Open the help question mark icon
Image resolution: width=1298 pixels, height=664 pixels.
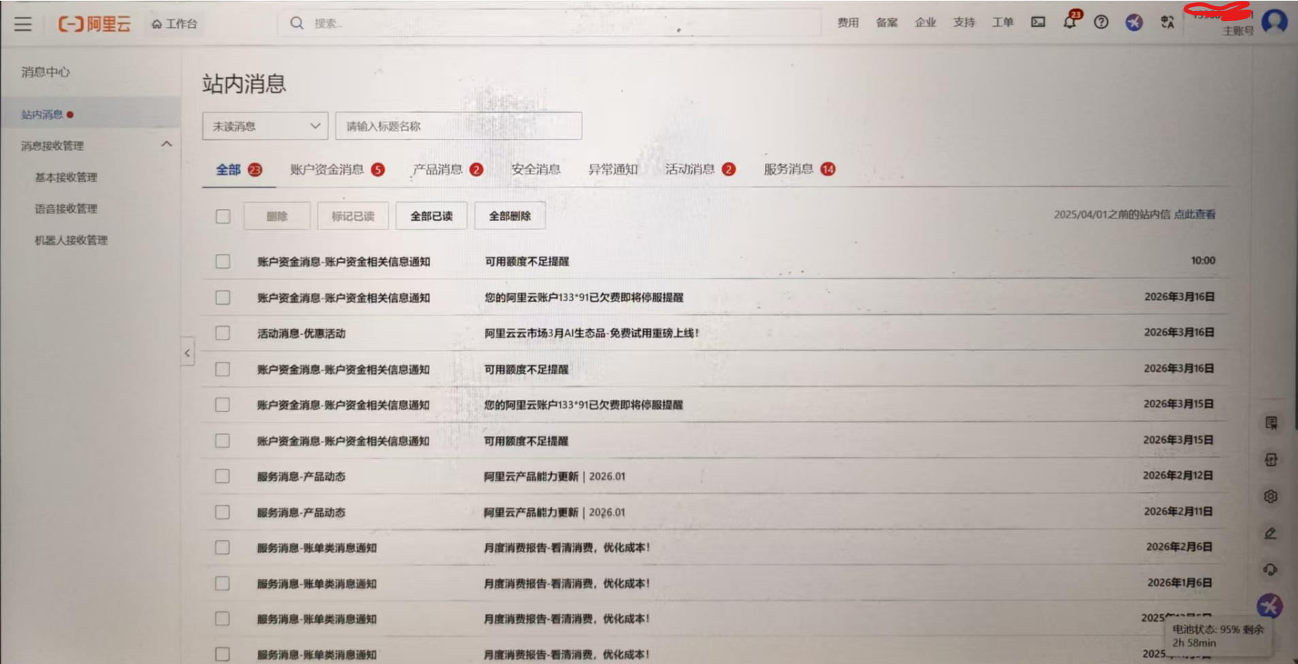coord(1101,22)
